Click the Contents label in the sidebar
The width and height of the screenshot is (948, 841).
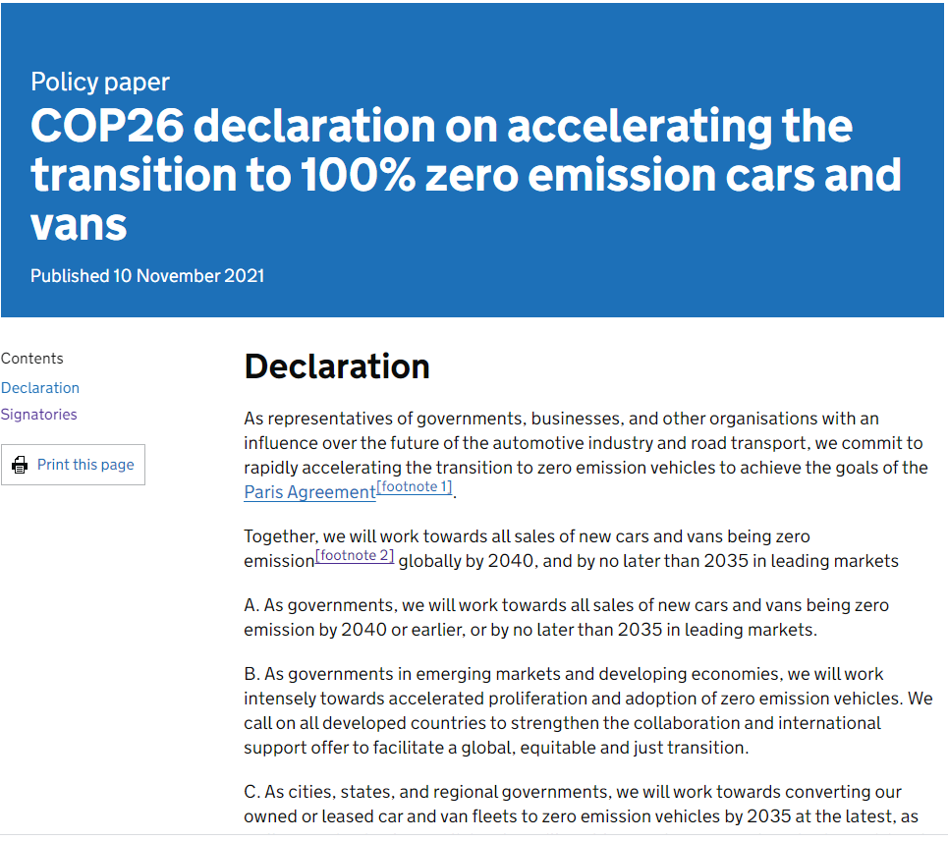point(32,359)
